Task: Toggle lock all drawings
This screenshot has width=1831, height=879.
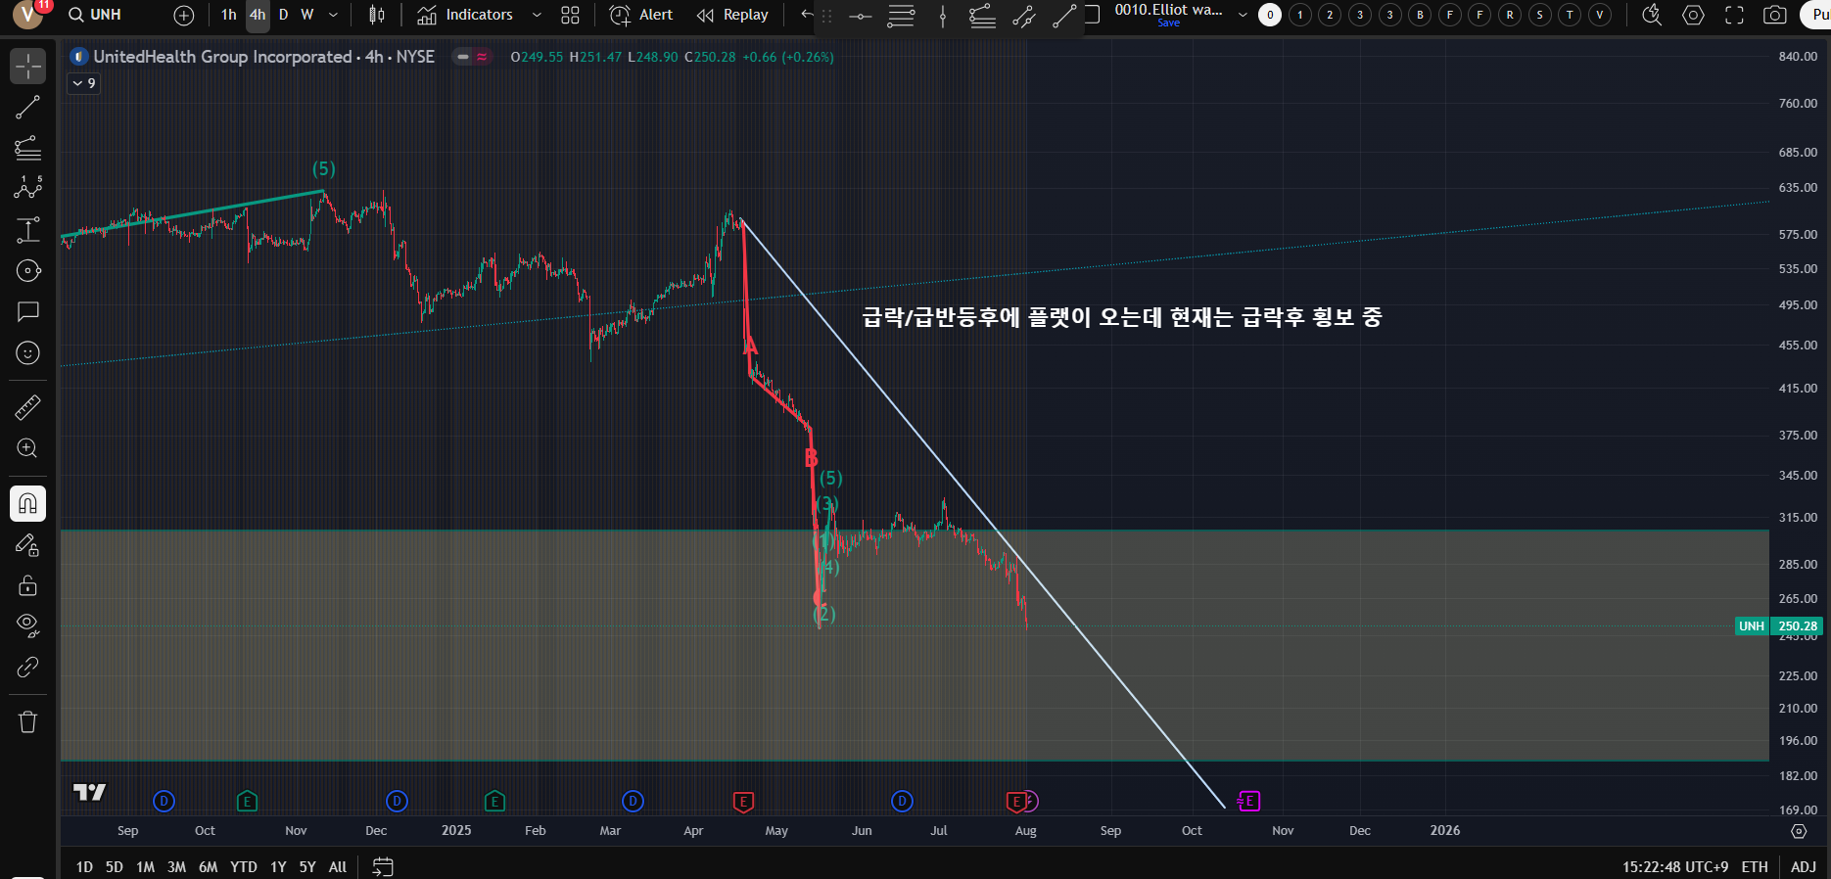Action: [x=27, y=585]
